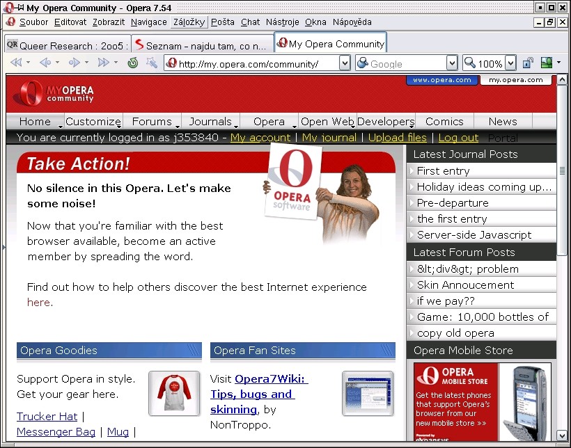The image size is (571, 448).
Task: Open the Soubor menu
Action: coord(34,22)
